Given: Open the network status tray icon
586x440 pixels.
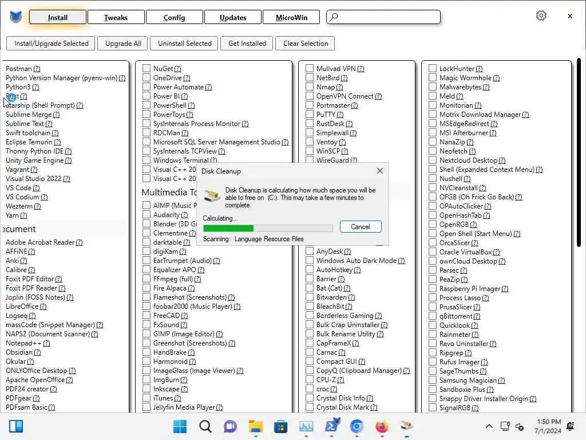Looking at the screenshot, I should click(x=505, y=426).
